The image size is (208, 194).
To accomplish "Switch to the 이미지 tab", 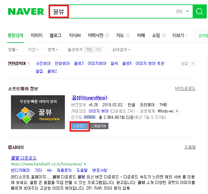I will (x=36, y=35).
